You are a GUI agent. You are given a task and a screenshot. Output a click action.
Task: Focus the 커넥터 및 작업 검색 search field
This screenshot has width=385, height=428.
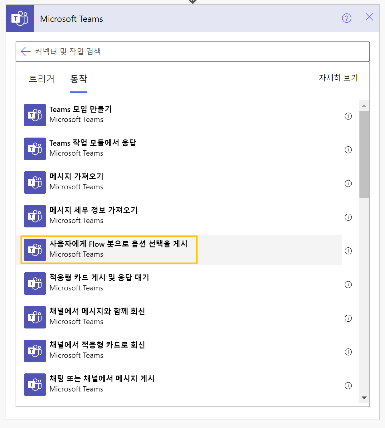pyautogui.click(x=193, y=51)
